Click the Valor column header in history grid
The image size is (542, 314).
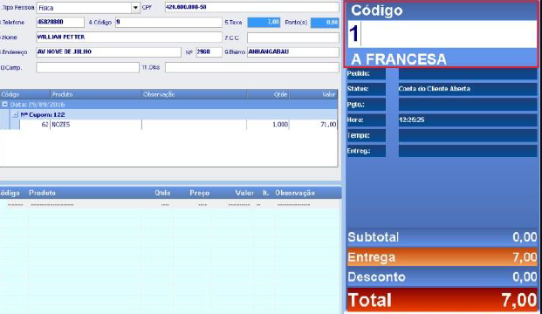click(313, 94)
